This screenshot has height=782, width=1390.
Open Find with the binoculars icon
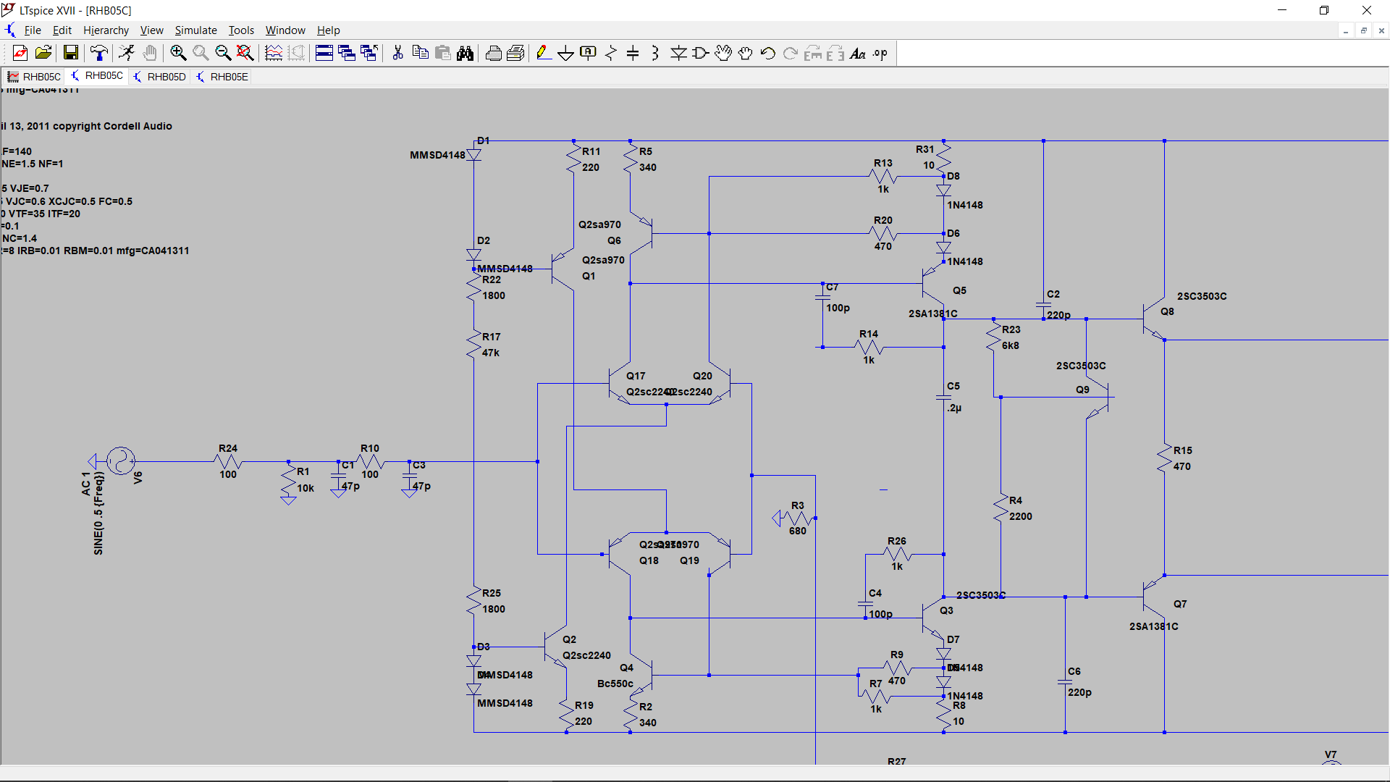click(x=466, y=53)
